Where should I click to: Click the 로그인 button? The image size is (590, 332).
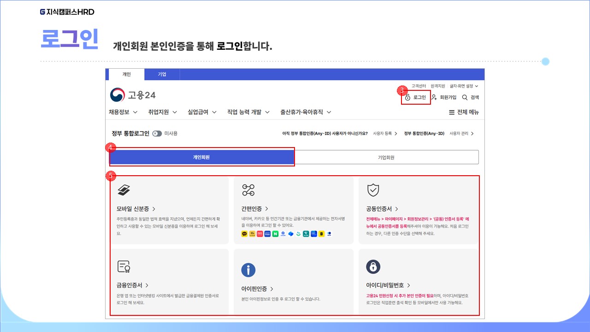point(416,97)
